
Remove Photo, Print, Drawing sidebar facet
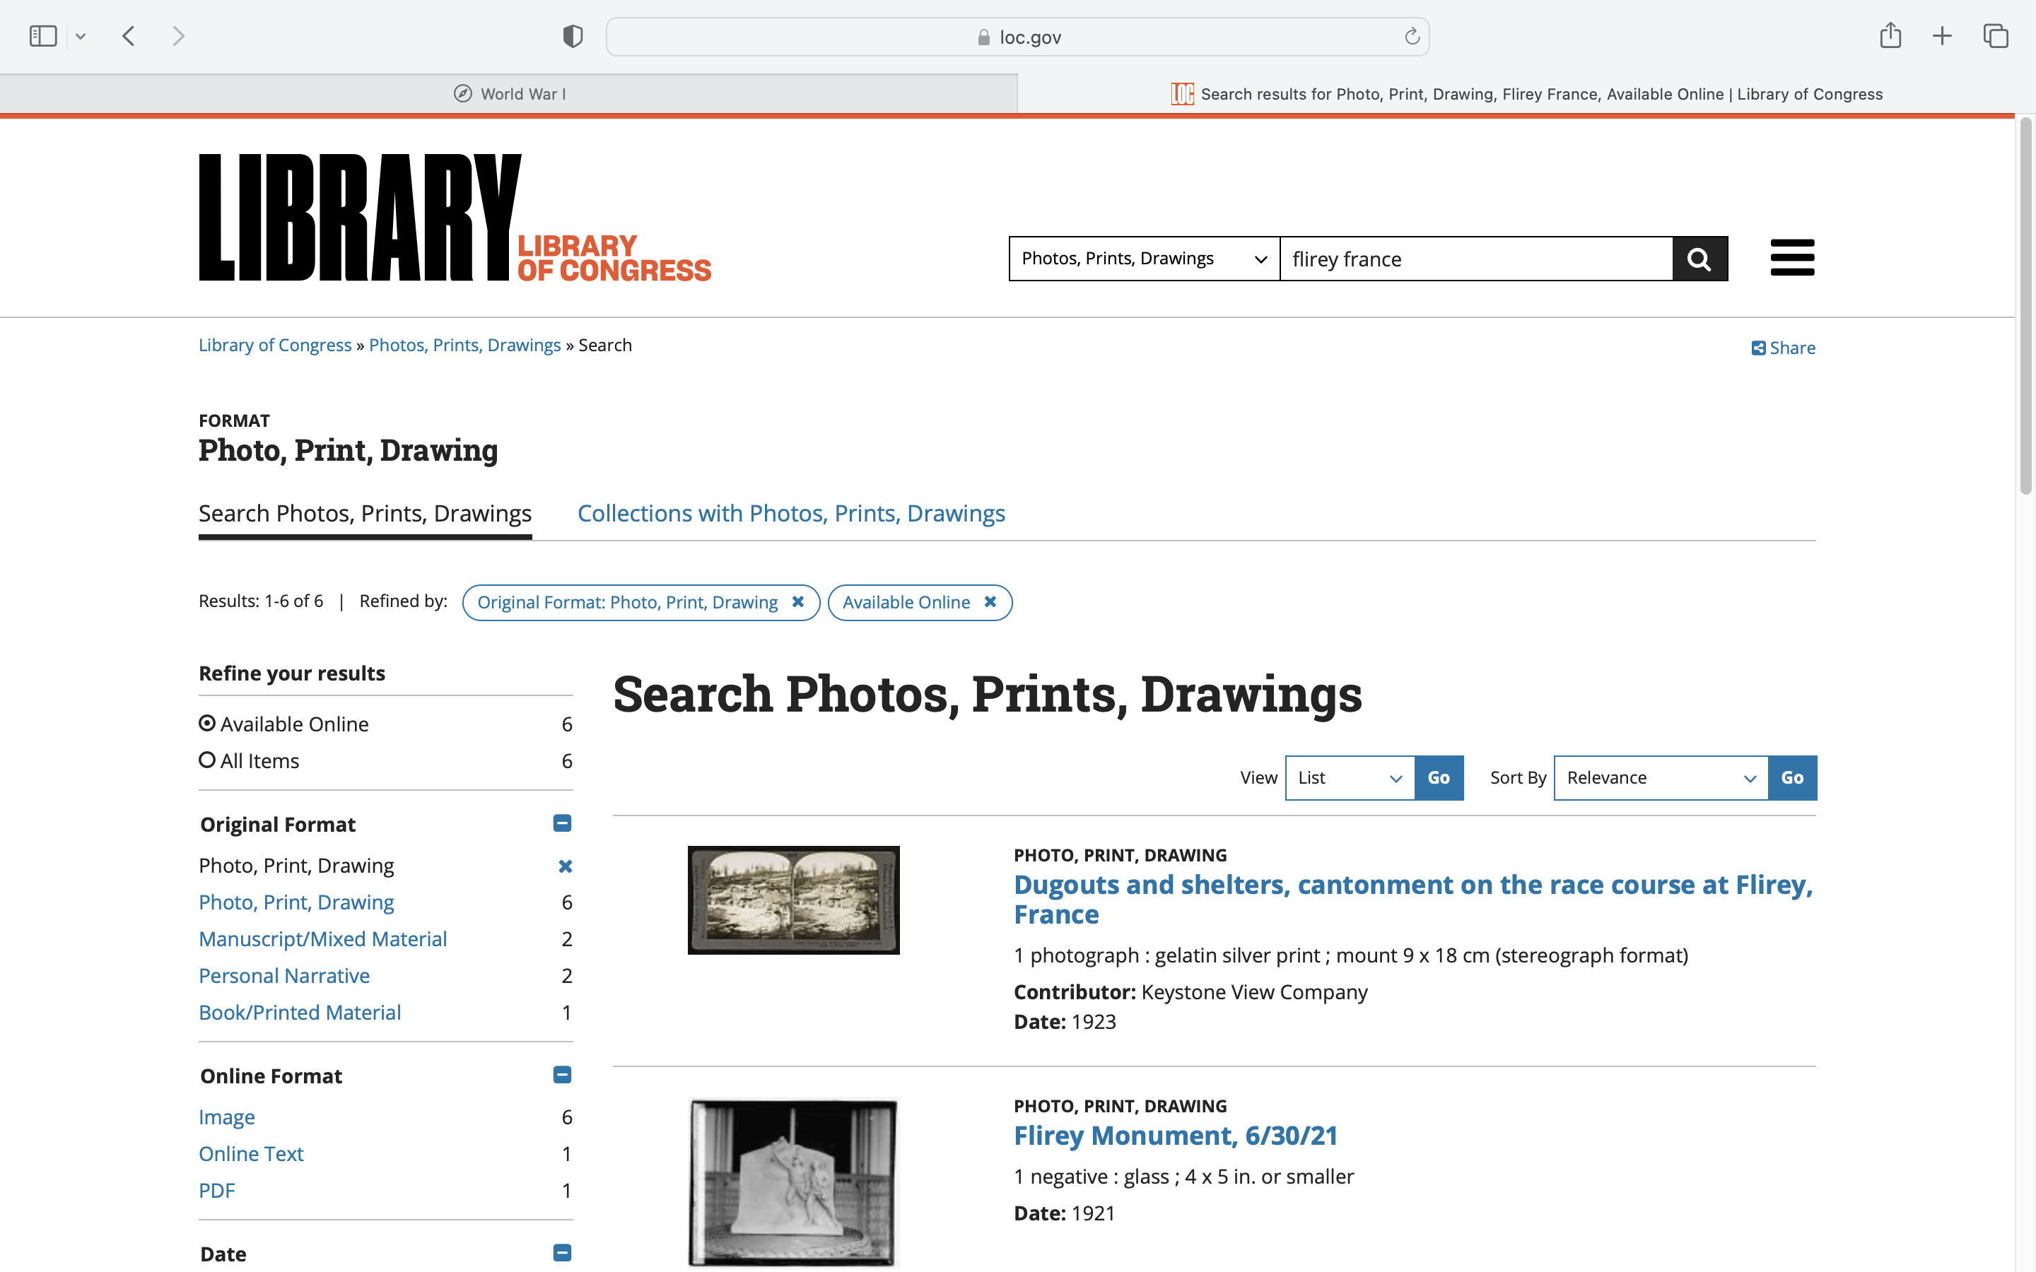coord(565,866)
